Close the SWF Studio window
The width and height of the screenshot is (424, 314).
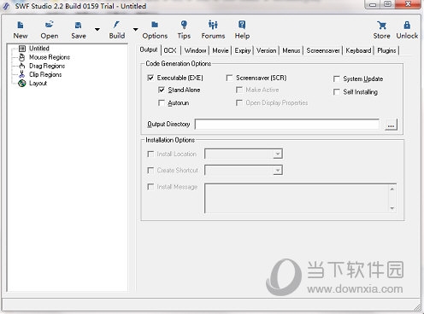coord(409,4)
